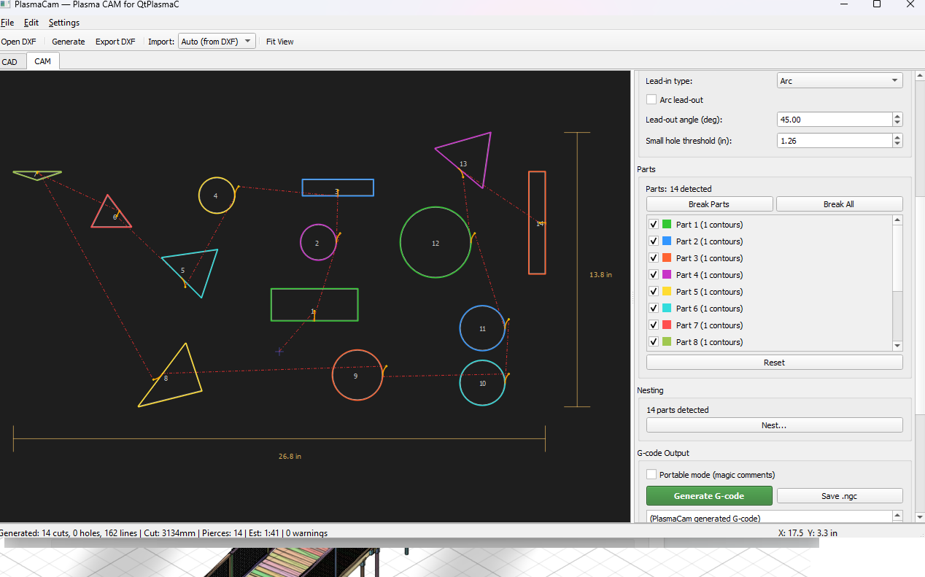
Task: Open the Import Auto (from DXF) dropdown
Action: pyautogui.click(x=217, y=42)
